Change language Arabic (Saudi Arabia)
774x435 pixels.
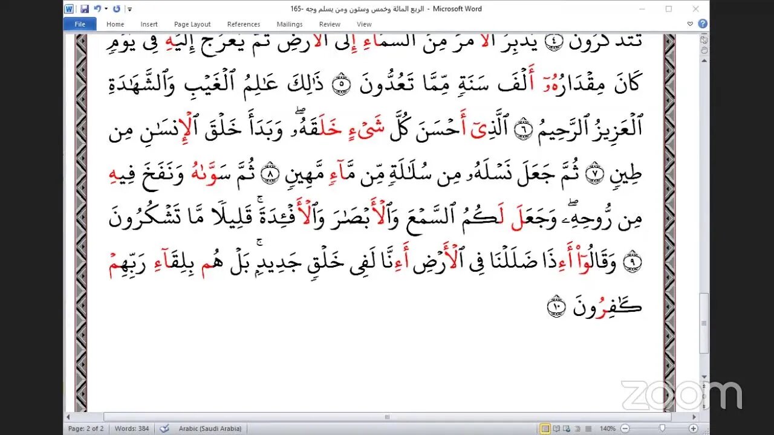pyautogui.click(x=210, y=428)
